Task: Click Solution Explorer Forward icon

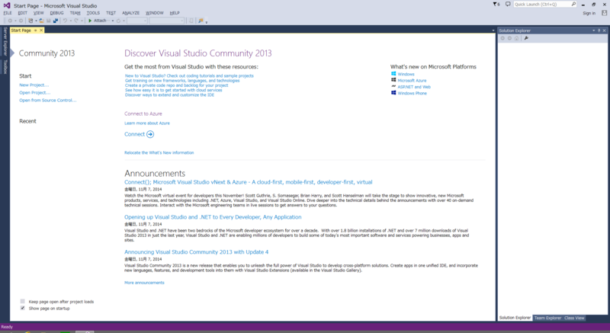Action: pos(509,38)
